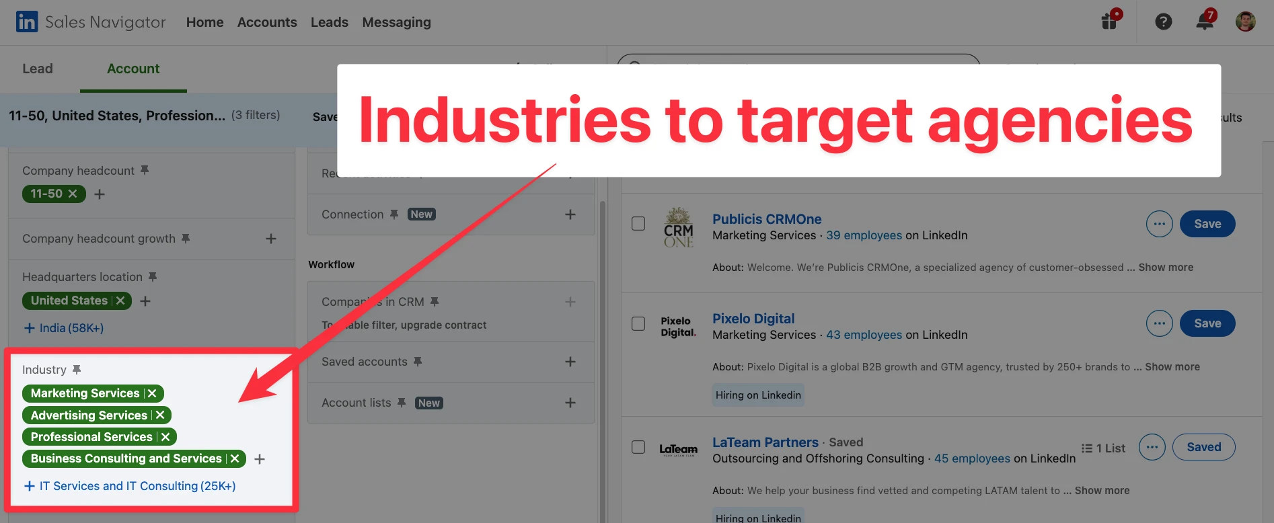Remove Business Consulting and Services chip

pyautogui.click(x=235, y=458)
